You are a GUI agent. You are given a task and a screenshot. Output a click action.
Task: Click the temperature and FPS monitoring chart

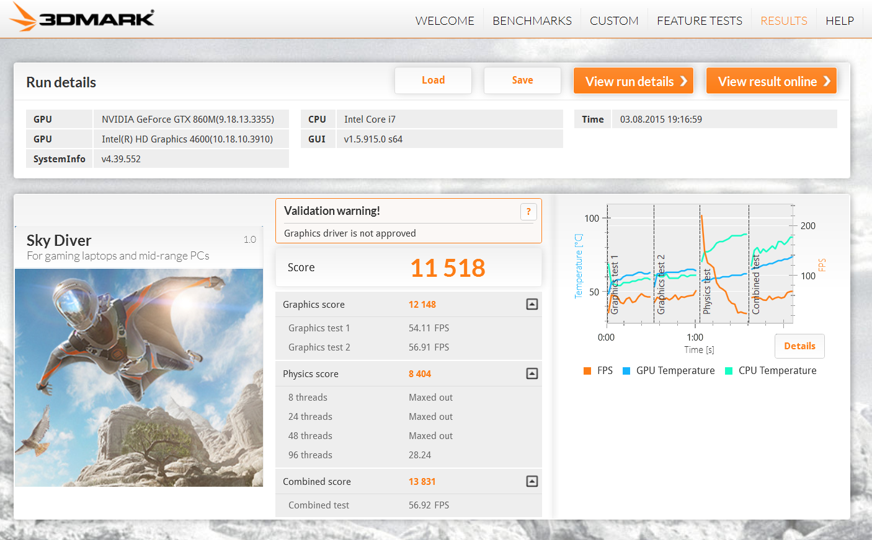point(700,264)
